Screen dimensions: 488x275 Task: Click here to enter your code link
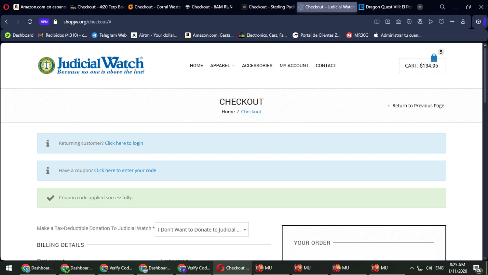[125, 170]
